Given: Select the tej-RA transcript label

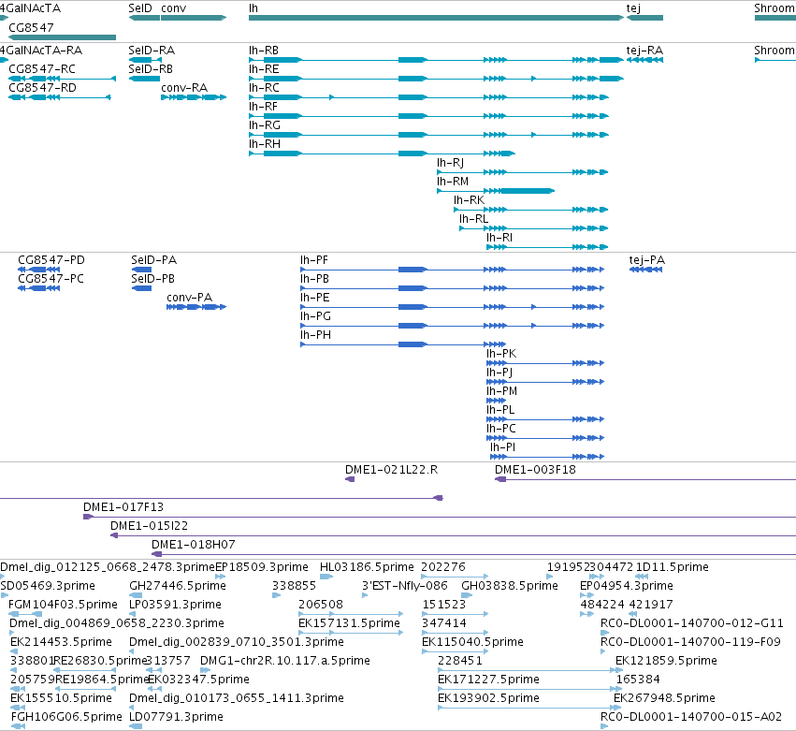Looking at the screenshot, I should coord(644,51).
